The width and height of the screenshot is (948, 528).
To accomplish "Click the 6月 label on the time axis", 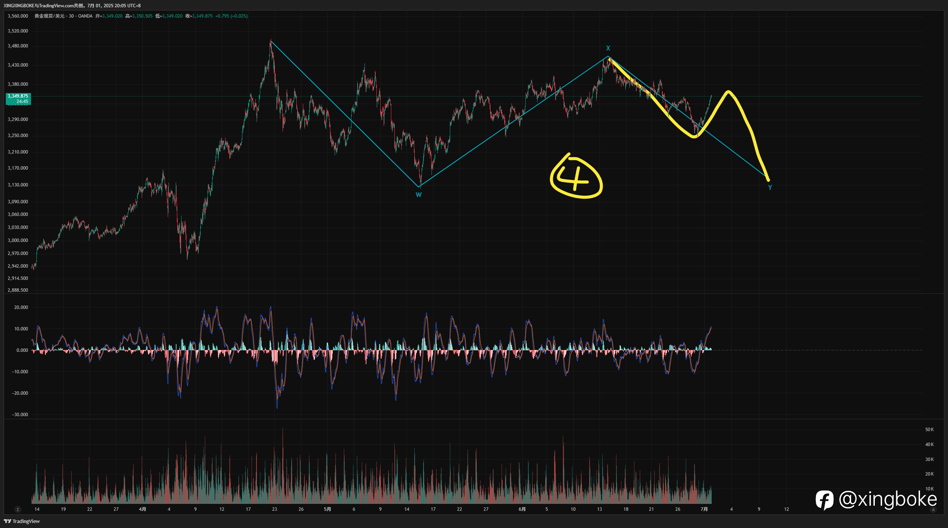I will tap(522, 509).
